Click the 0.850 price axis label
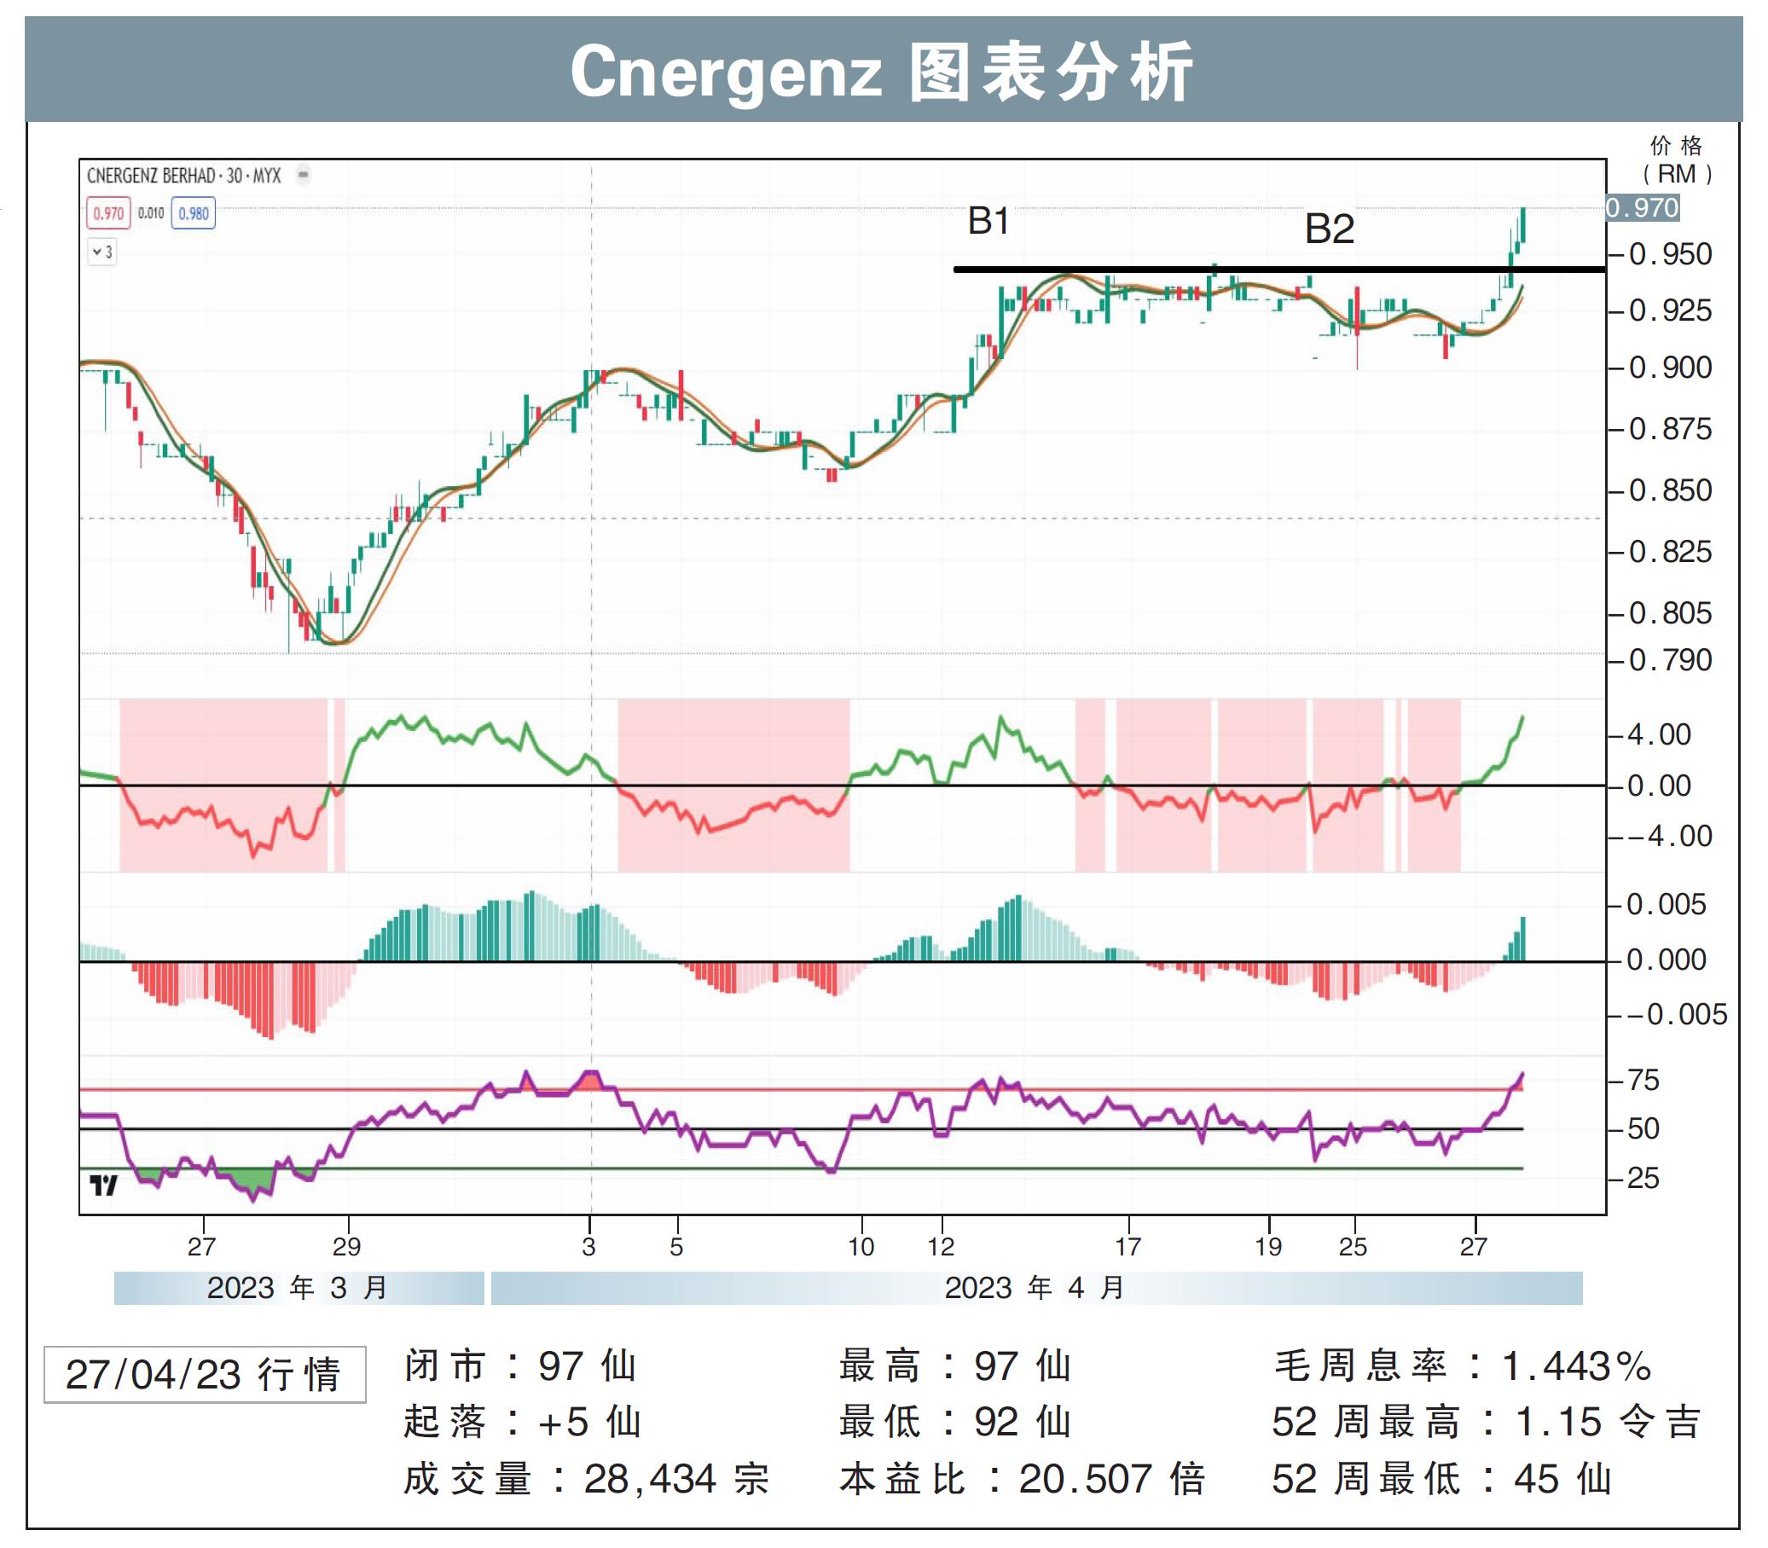 (1669, 490)
